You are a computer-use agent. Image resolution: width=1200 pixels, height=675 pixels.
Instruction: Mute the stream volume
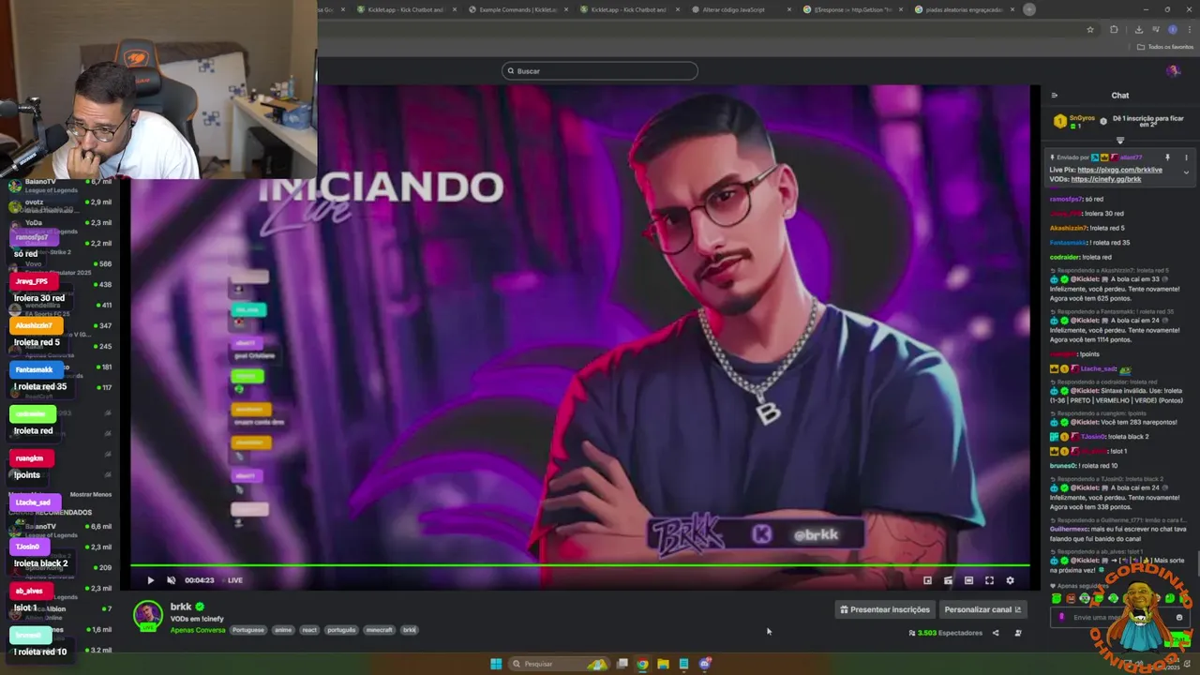click(171, 580)
